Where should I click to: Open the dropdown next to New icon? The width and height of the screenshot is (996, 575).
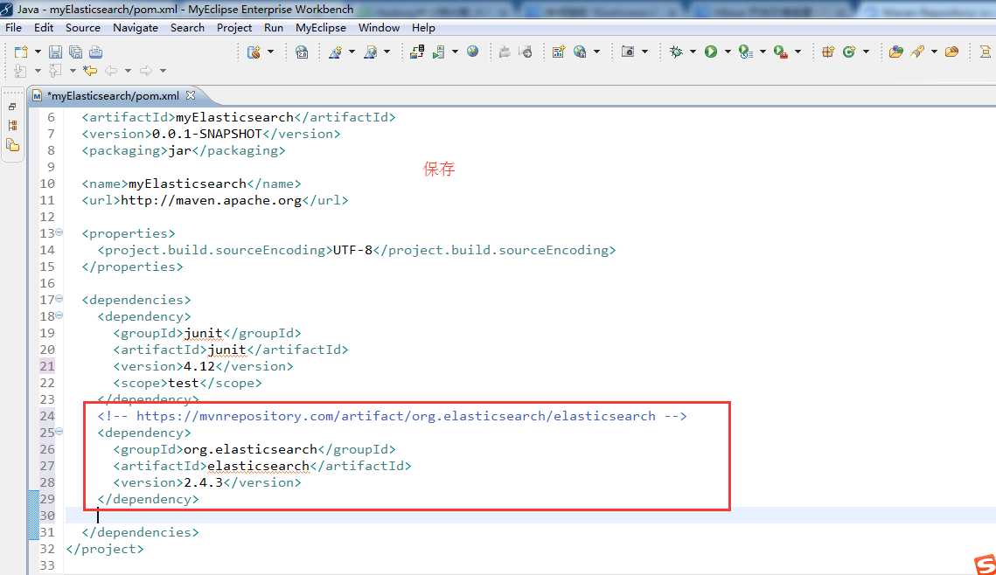tap(38, 52)
